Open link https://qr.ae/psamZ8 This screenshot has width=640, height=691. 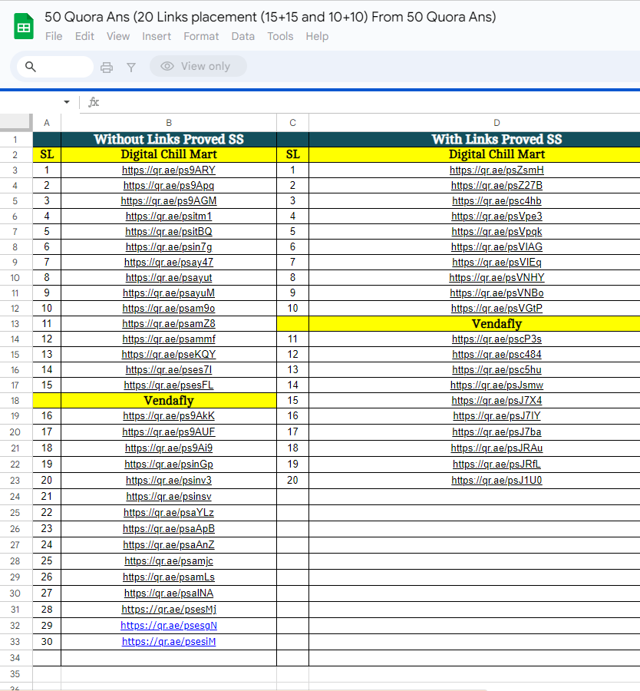169,323
